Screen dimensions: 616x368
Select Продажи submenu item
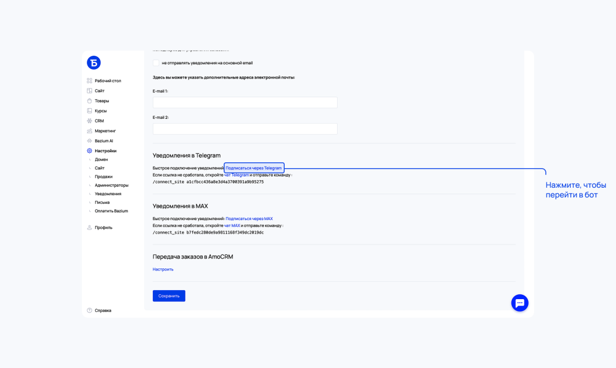[x=104, y=177]
